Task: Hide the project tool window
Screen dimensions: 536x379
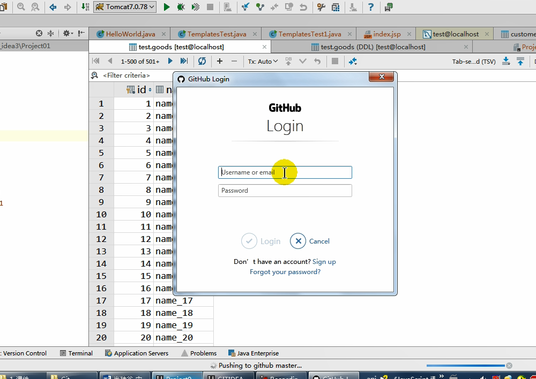Action: [x=81, y=33]
